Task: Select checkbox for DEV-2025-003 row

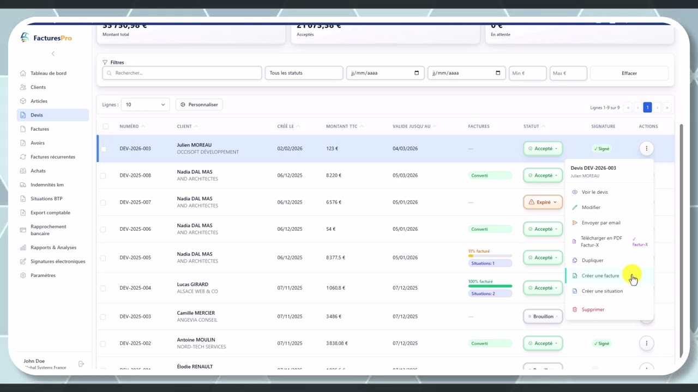Action: click(x=103, y=317)
